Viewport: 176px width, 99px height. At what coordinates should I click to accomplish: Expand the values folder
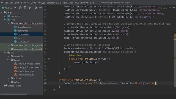point(8,82)
